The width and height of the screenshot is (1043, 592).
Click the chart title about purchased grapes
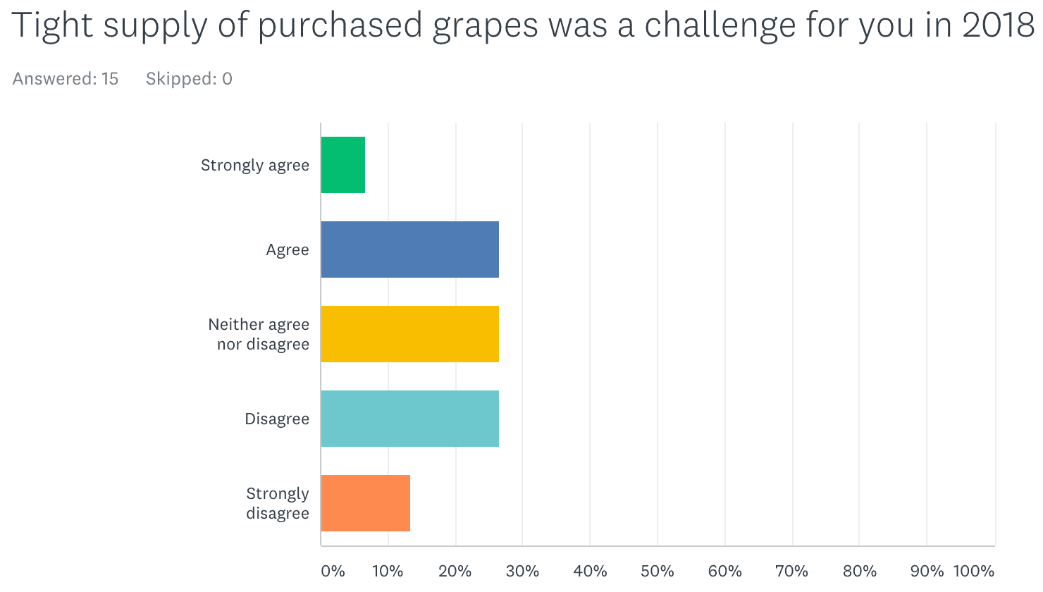[x=523, y=27]
